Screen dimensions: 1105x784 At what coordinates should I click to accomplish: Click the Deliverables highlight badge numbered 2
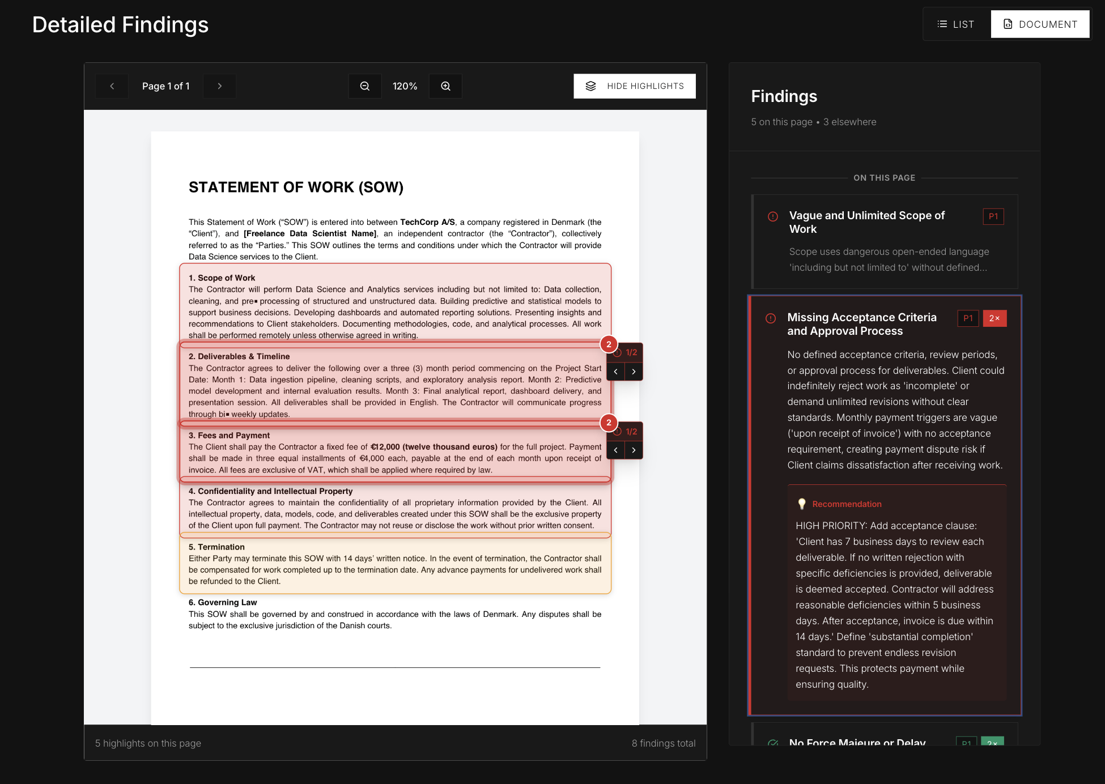click(609, 344)
